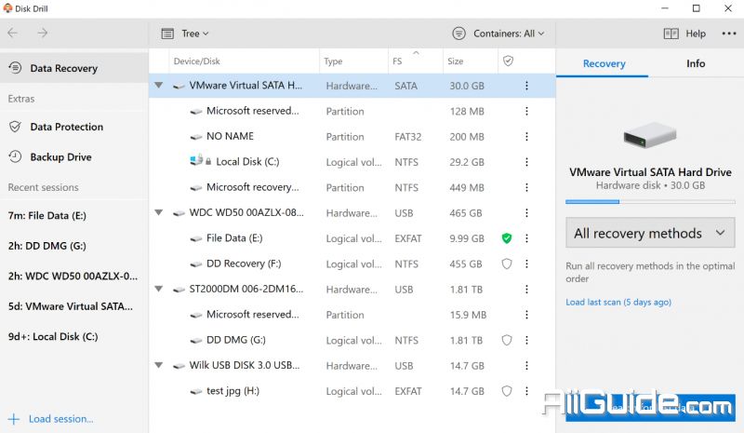
Task: Open the Tree view dropdown
Action: pyautogui.click(x=185, y=34)
